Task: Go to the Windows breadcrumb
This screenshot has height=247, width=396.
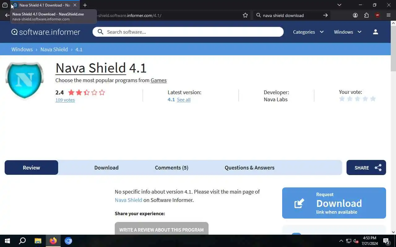Action: coord(22,49)
